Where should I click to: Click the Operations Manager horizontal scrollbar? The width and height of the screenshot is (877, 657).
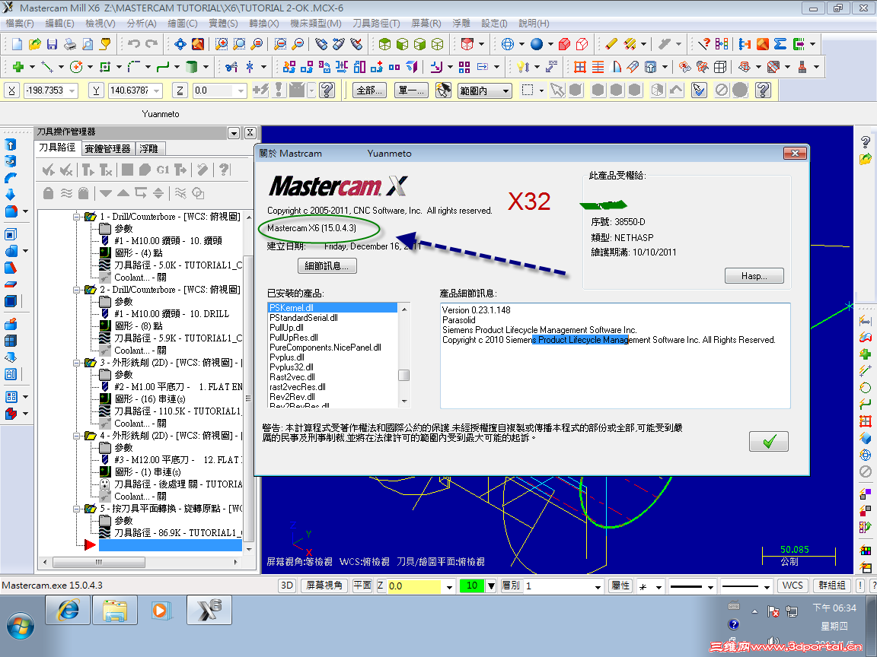pos(140,562)
